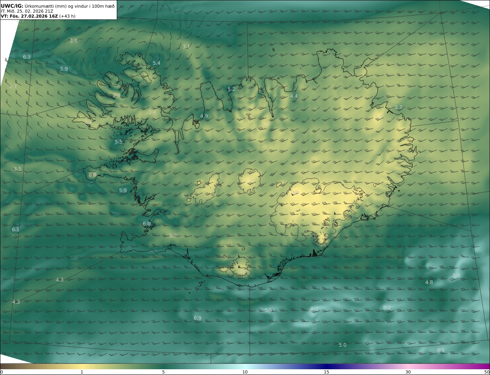Screen dimensions: 490x375
Task: Select the 4.9 precipitation label
Action: click(x=204, y=116)
